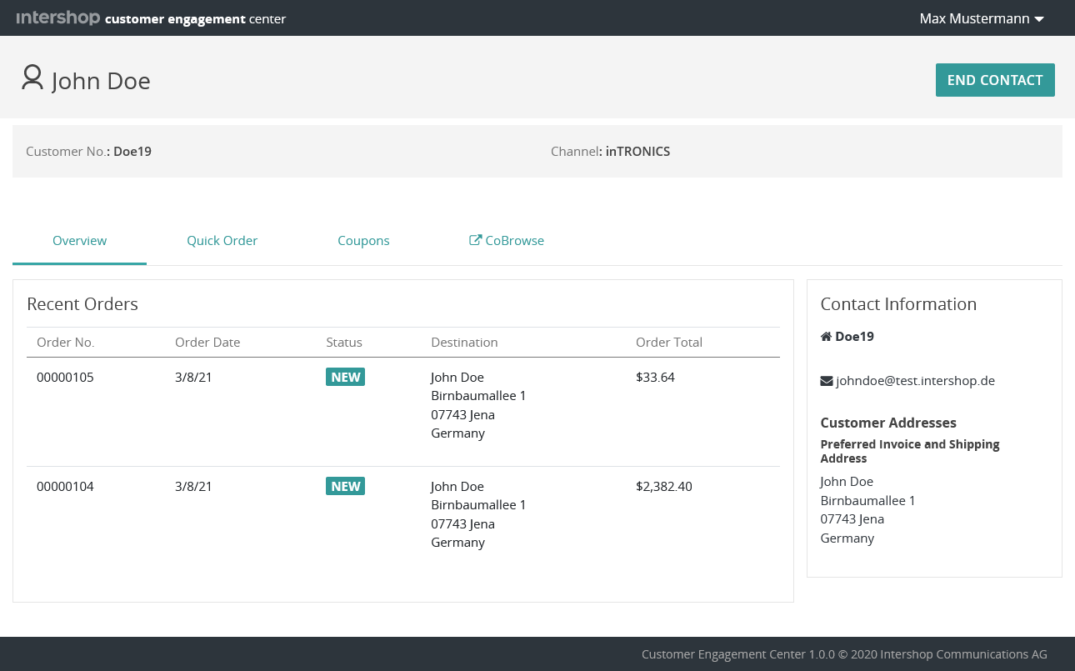Open order number 00000104

[65, 486]
